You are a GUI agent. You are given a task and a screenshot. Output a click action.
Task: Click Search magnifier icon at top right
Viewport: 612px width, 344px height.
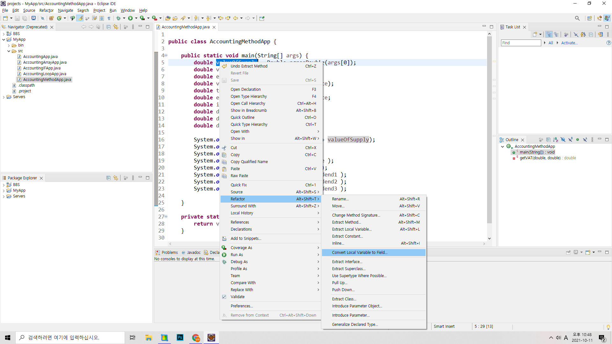[x=577, y=18]
